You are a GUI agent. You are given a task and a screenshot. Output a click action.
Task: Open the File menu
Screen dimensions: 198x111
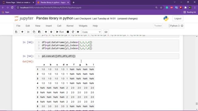[x=18, y=26]
